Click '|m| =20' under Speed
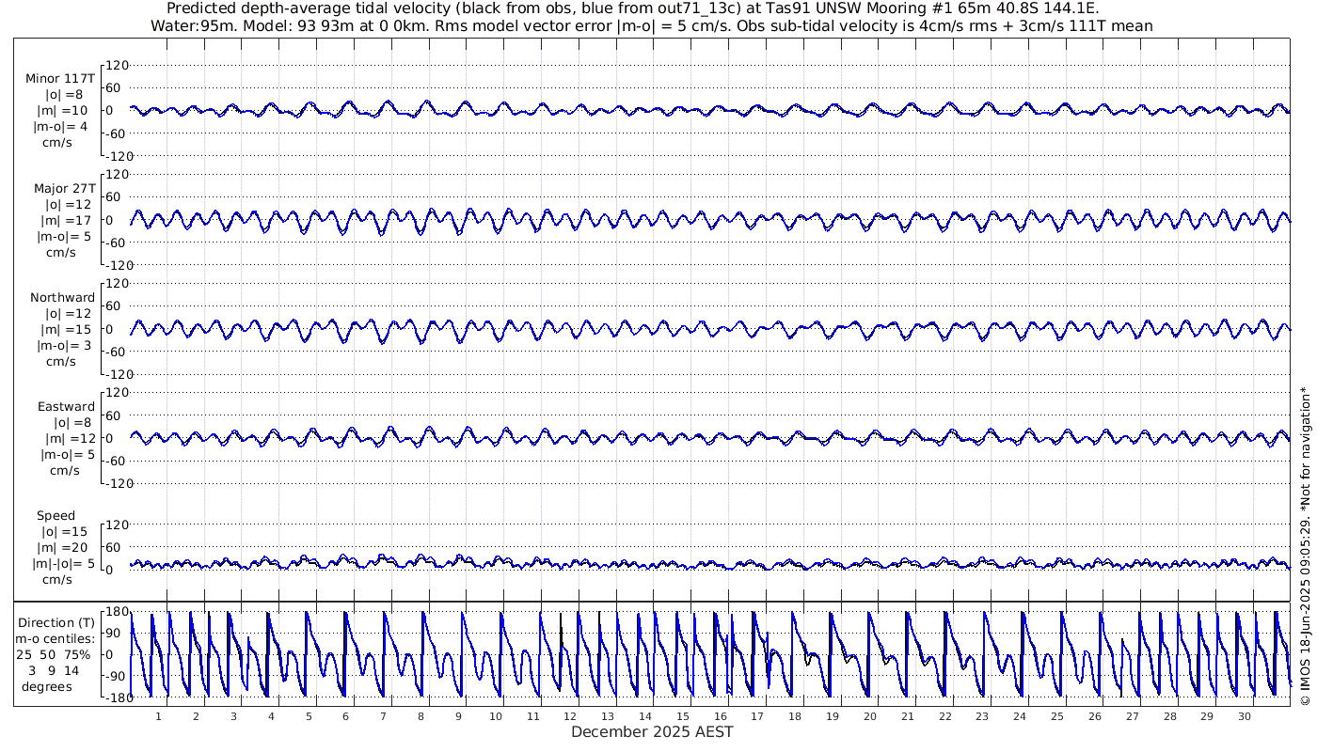Image resolution: width=1317 pixels, height=752 pixels. [64, 547]
